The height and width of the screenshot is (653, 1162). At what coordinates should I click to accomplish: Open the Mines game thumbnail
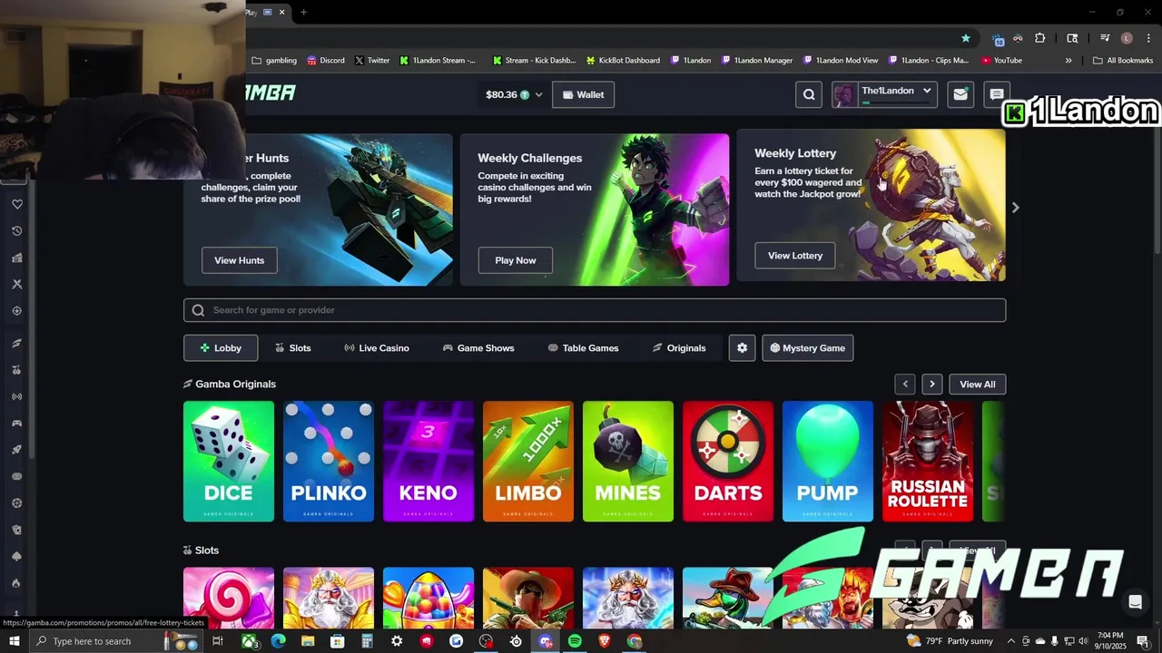(628, 462)
